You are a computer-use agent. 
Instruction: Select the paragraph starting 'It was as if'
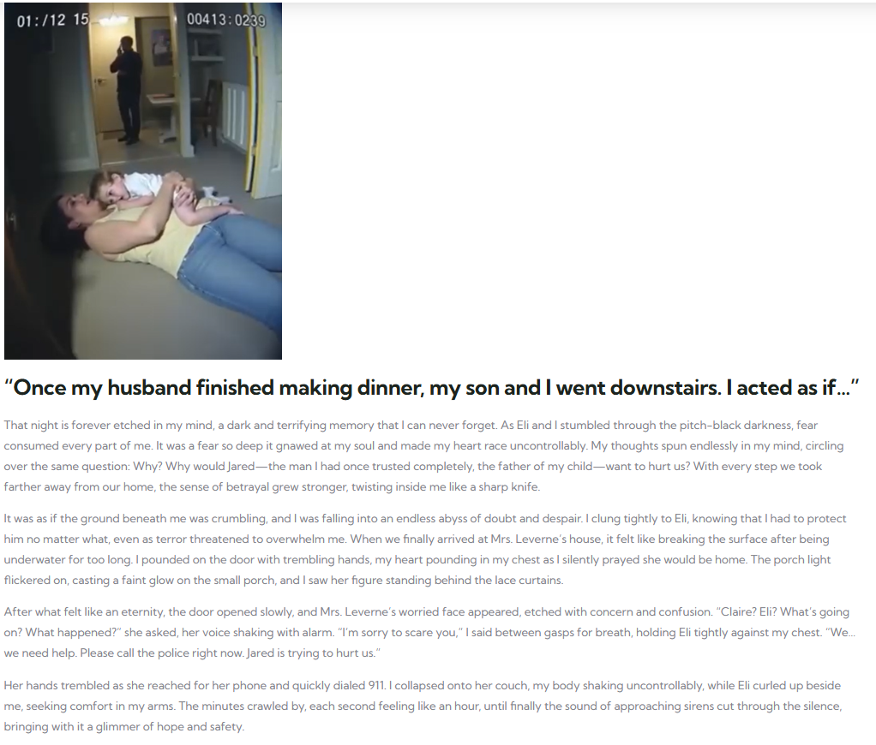(x=425, y=549)
